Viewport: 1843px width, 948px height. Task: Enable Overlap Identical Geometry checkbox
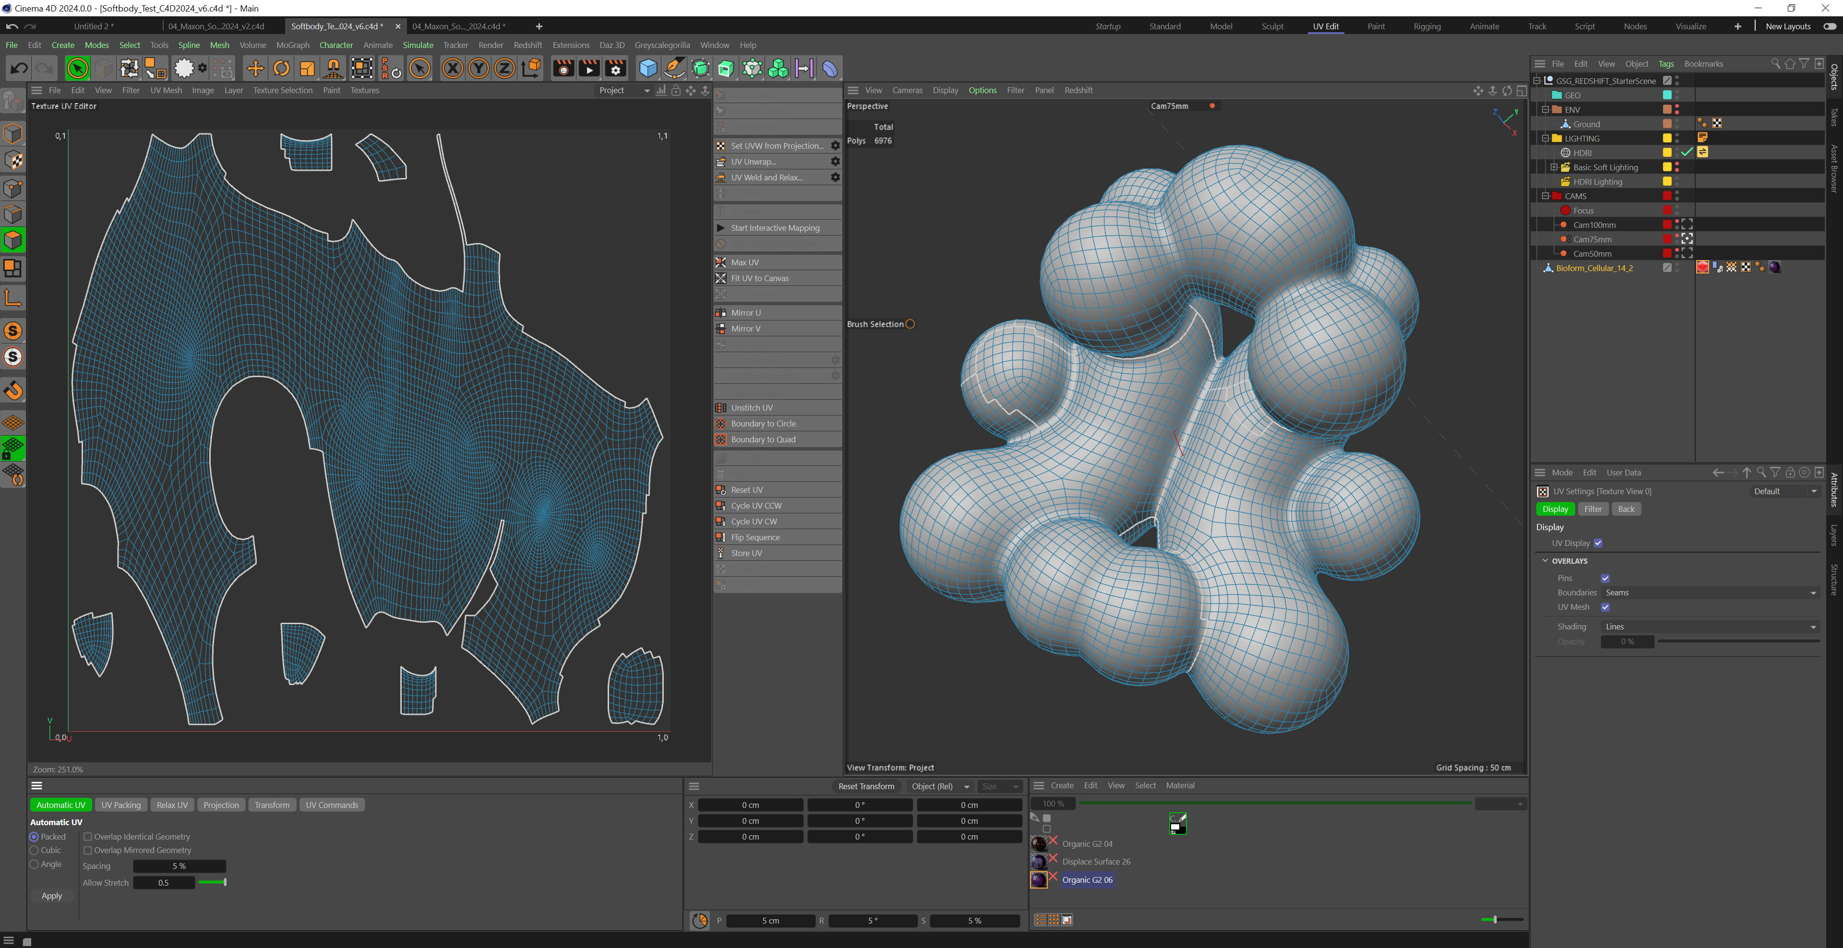pos(88,837)
